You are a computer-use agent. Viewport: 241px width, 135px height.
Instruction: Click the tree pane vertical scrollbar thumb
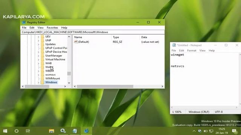point(69,73)
